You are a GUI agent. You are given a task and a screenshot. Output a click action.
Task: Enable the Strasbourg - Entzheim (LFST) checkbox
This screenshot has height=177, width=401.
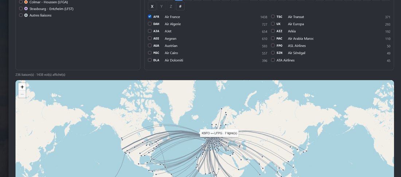[21, 8]
